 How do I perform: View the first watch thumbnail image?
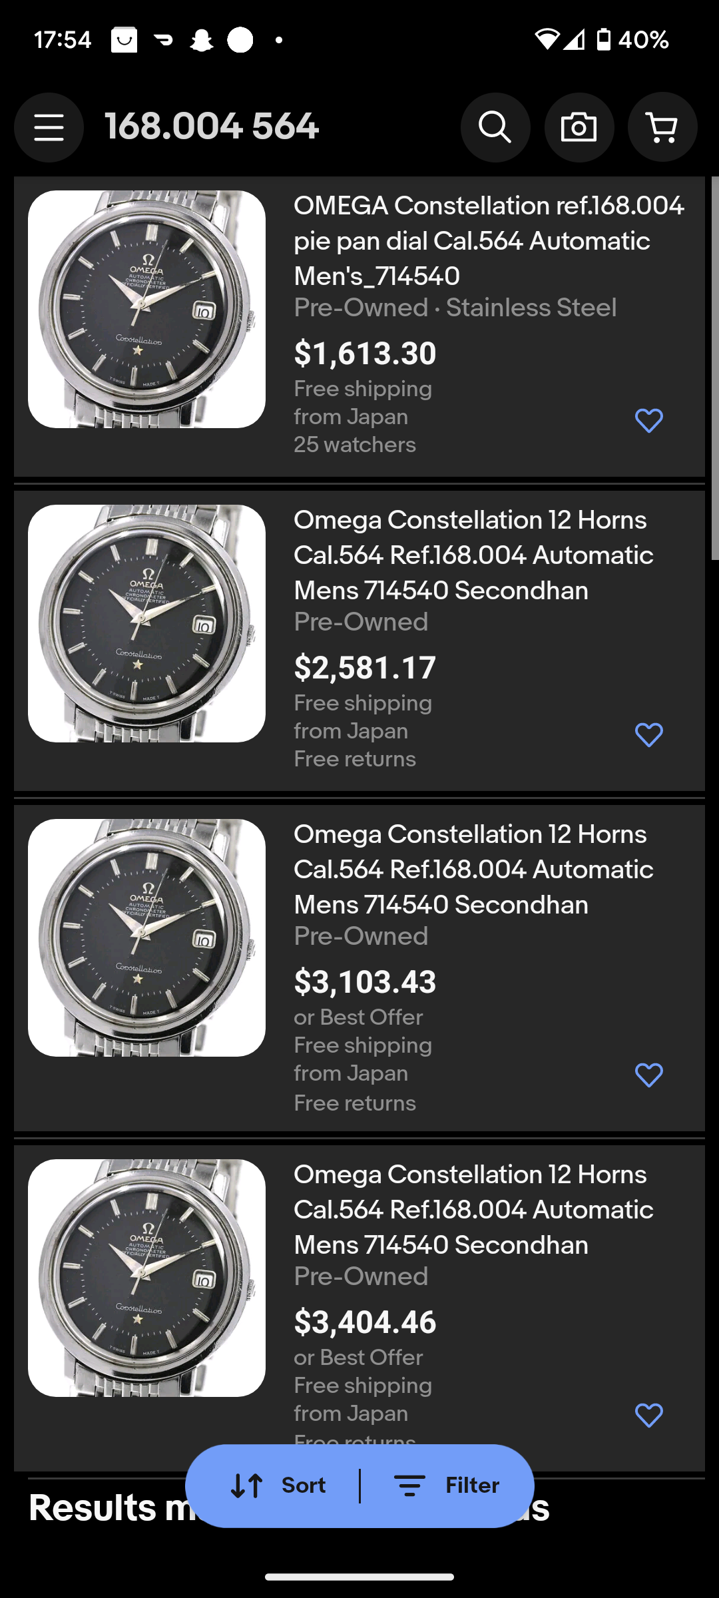point(146,310)
